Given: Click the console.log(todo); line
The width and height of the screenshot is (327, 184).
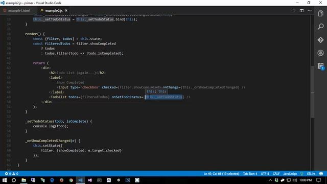Looking at the screenshot, I should [x=51, y=126].
